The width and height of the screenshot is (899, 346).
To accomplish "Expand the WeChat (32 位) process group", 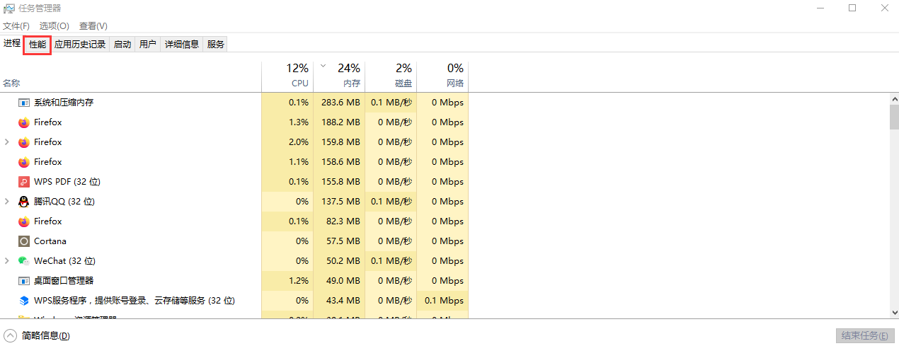I will [7, 261].
